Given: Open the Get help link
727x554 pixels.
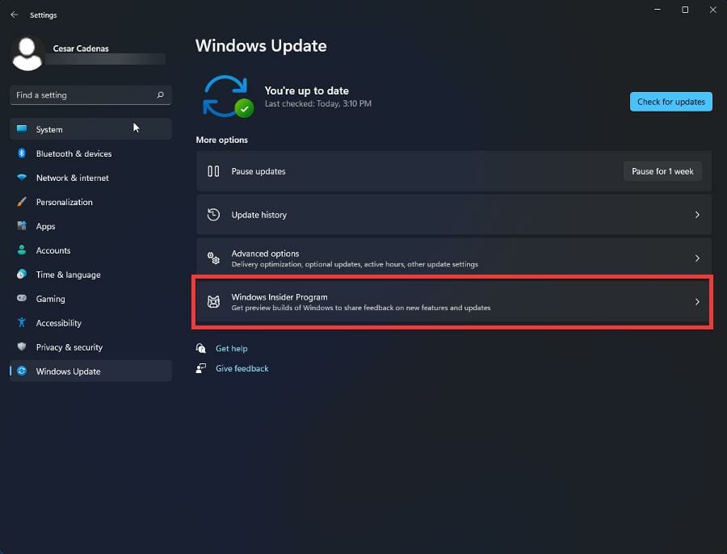Looking at the screenshot, I should (231, 348).
